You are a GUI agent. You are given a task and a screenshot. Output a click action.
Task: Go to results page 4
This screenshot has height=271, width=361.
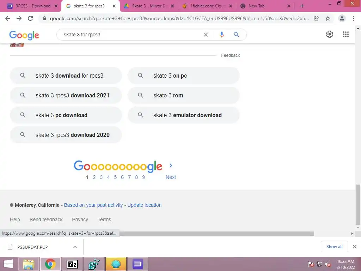pyautogui.click(x=108, y=177)
